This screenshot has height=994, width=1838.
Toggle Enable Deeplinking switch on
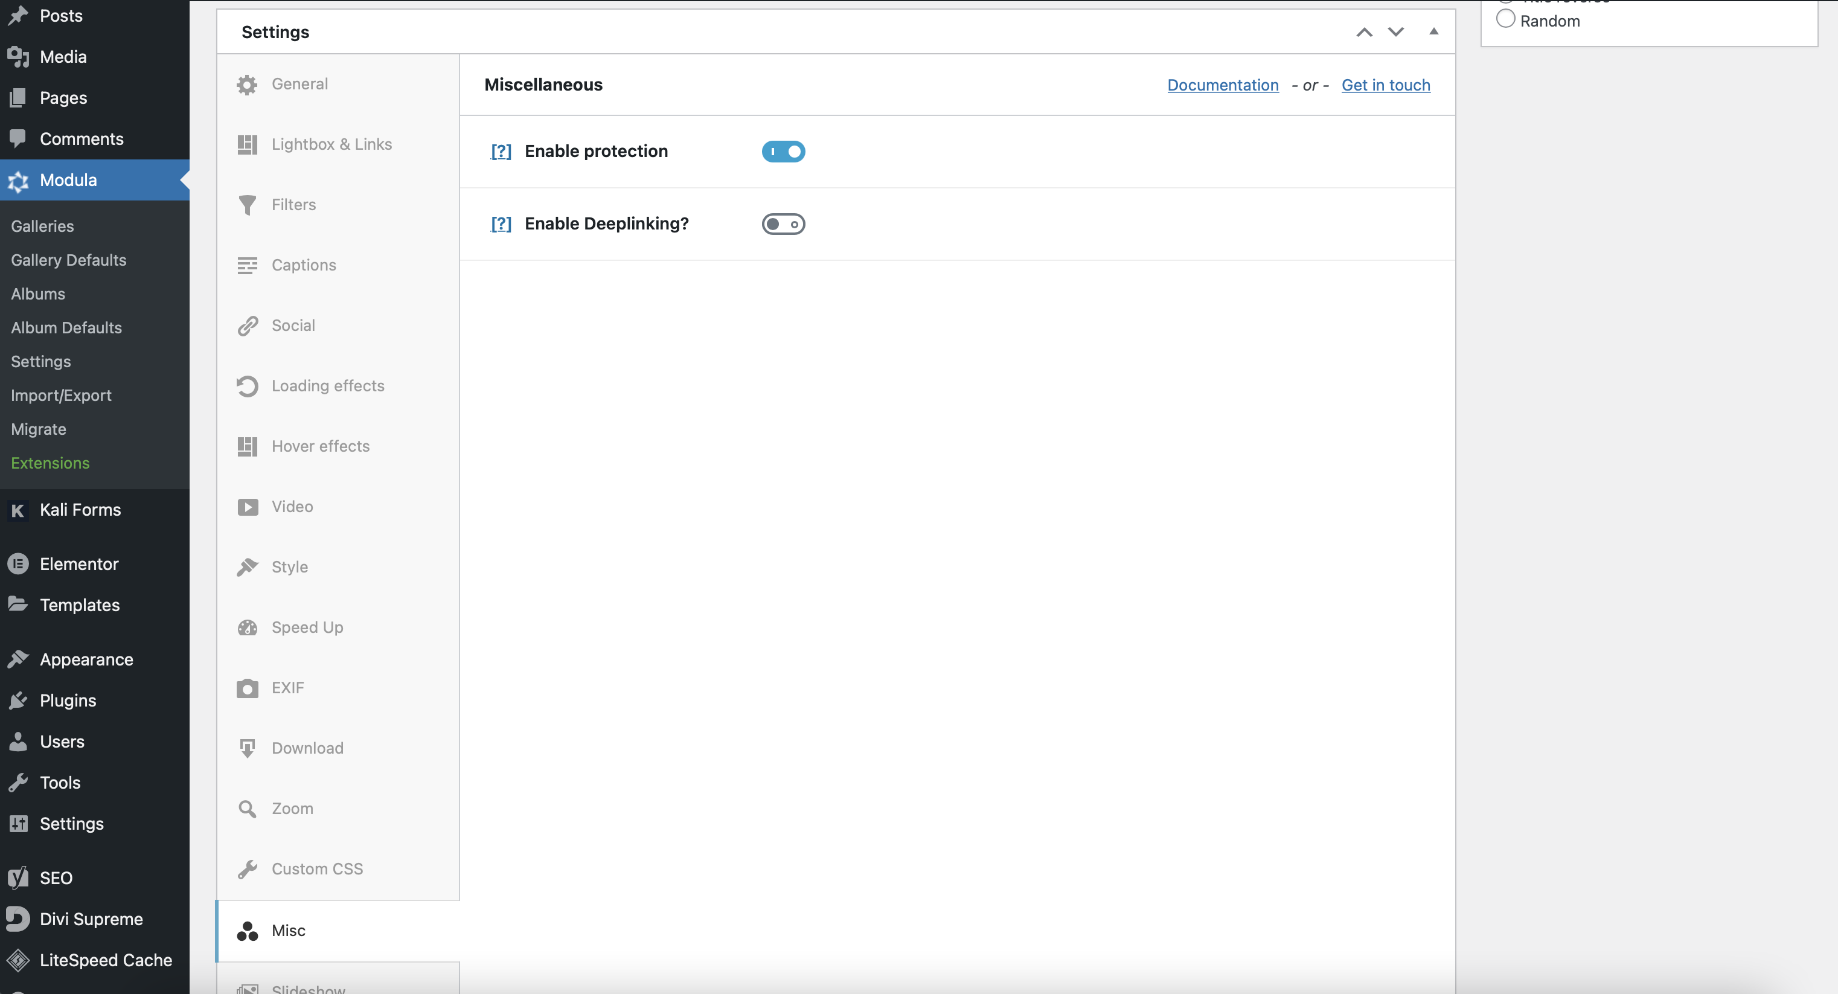pyautogui.click(x=783, y=223)
